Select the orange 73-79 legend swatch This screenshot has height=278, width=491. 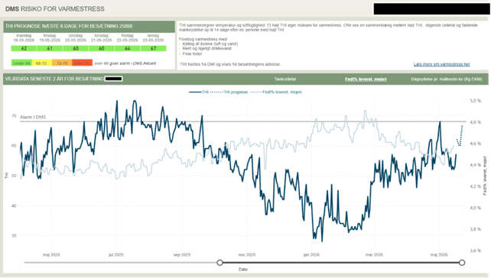click(x=62, y=63)
